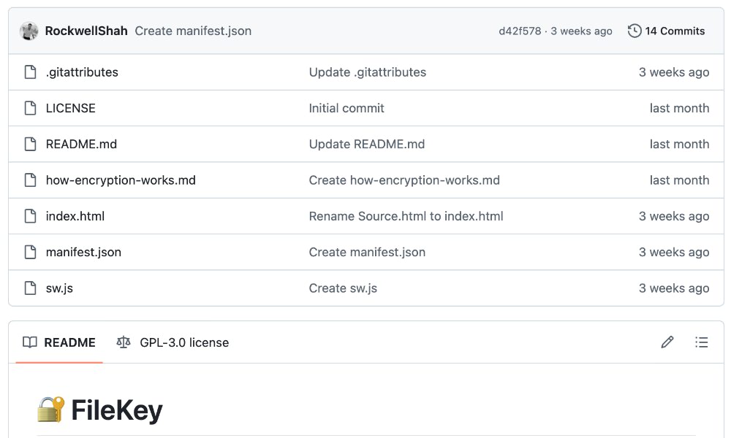The image size is (731, 438).
Task: Click file icon next to LICENSE
Action: click(30, 108)
